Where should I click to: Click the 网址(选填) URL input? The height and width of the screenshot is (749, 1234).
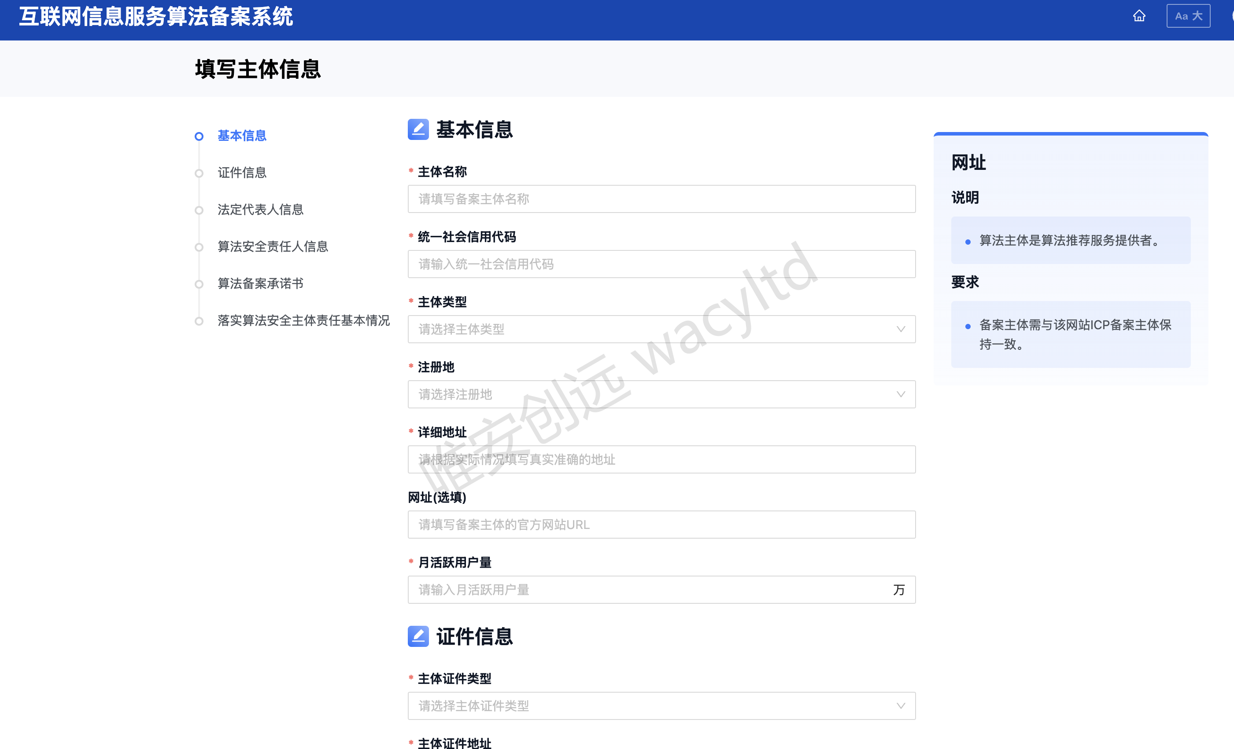(x=661, y=525)
